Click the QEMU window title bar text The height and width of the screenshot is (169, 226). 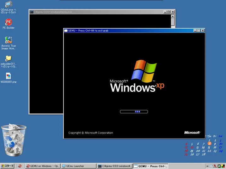(x=88, y=30)
